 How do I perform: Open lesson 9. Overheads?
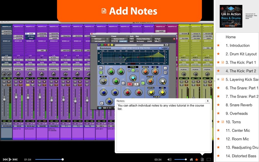click(x=237, y=113)
